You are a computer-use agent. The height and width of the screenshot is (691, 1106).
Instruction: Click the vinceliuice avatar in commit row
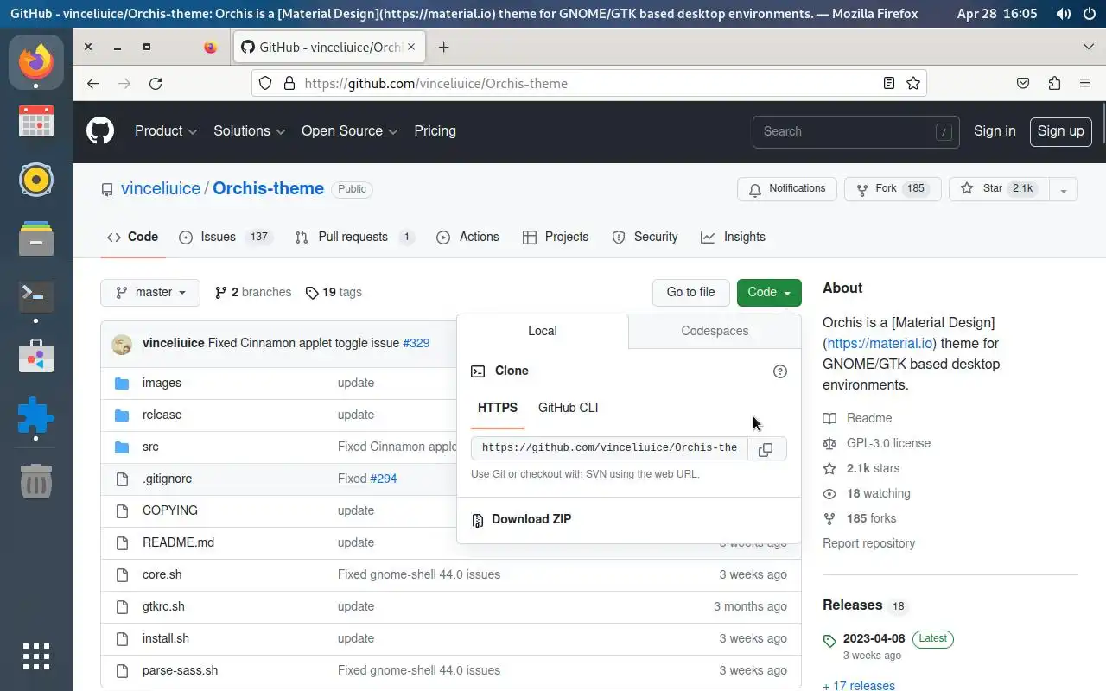pyautogui.click(x=122, y=344)
